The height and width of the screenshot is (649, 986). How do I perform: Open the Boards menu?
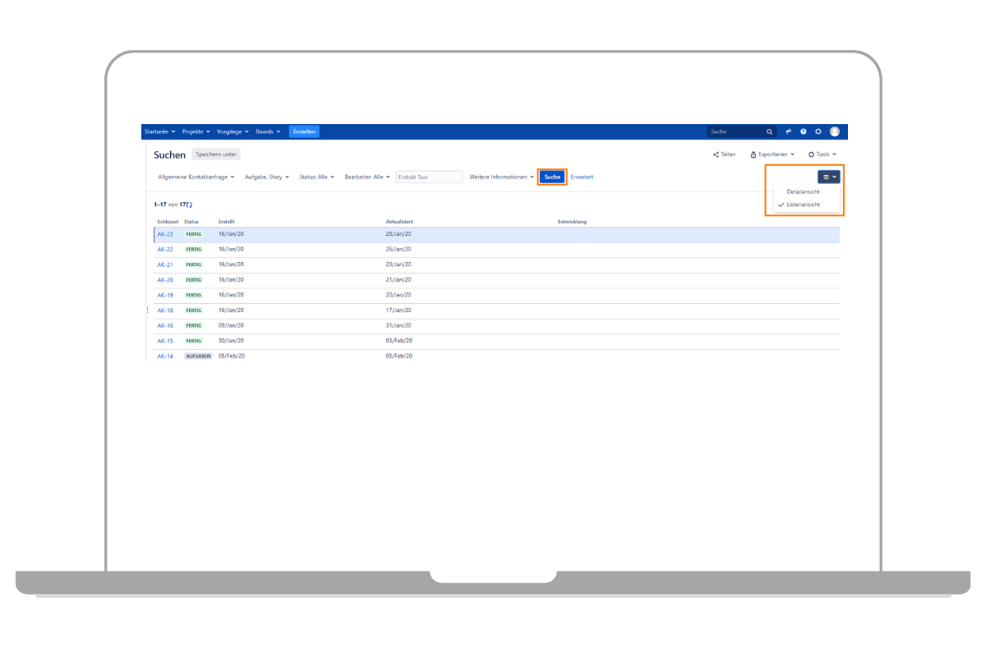pyautogui.click(x=267, y=131)
